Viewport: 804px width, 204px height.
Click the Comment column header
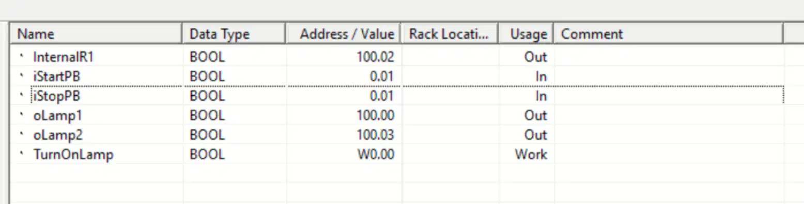pos(669,34)
